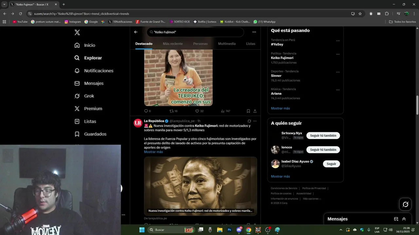Open Explorar in the left sidebar
419x235 pixels.
tap(88, 58)
